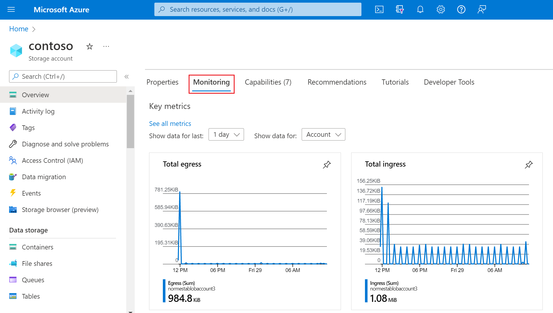Click the 984.8 KiB egress value
553x313 pixels.
[184, 298]
